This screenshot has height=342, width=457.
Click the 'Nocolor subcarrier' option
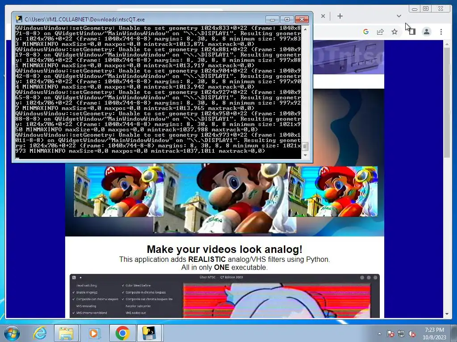pos(138,306)
